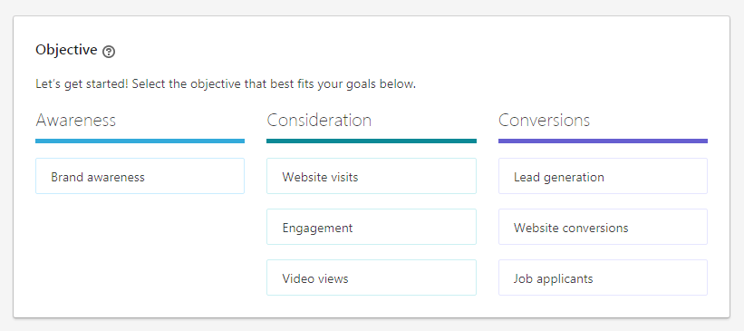Pick the Job applicants objective
This screenshot has height=331, width=744.
coord(603,277)
